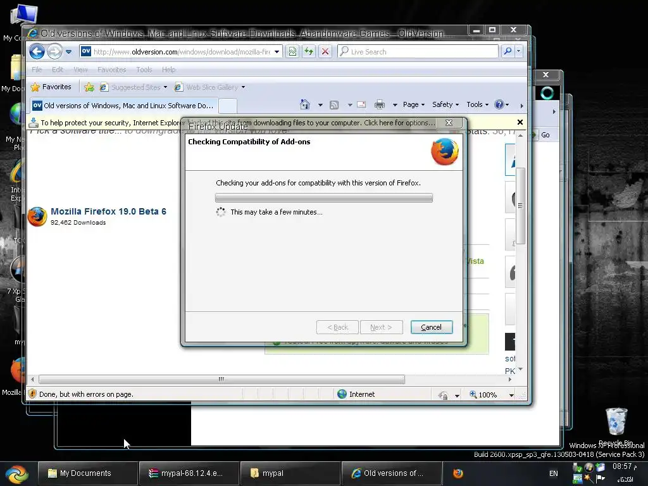Open the Favorites menu in menu bar
The image size is (648, 486).
click(111, 70)
